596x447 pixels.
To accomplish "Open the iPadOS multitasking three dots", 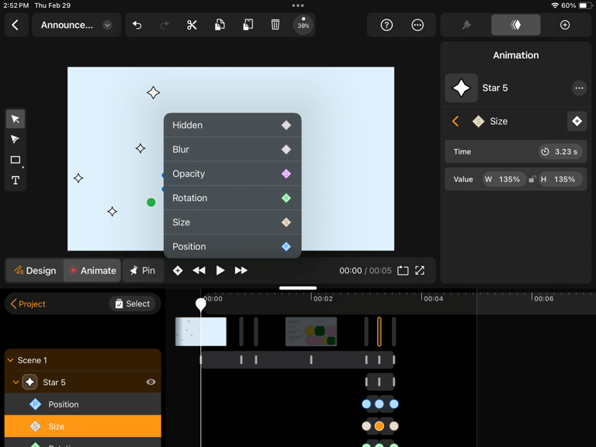I will point(298,5).
